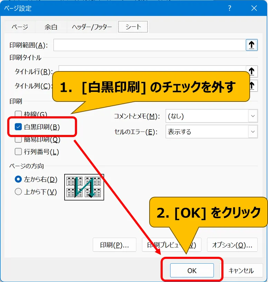Switch to the ページ tab
268x282 pixels.
pos(20,27)
